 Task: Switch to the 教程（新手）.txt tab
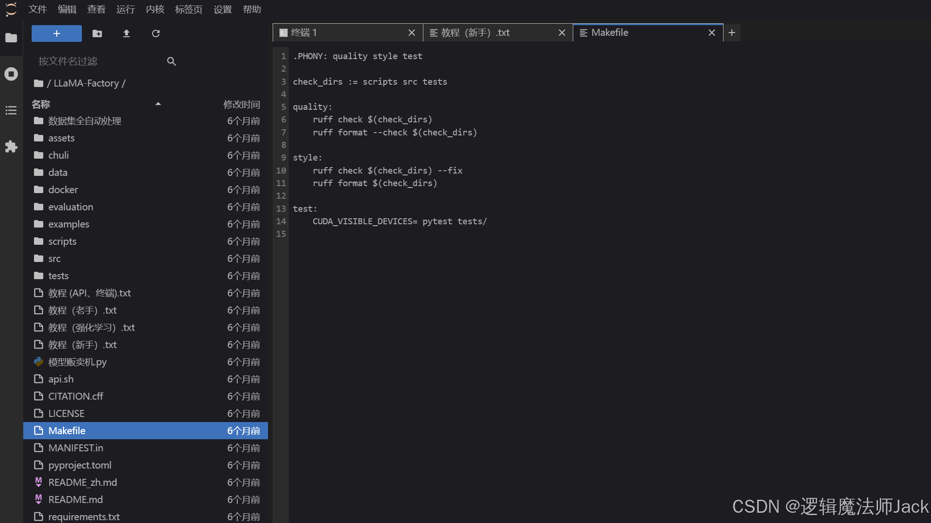coord(476,33)
